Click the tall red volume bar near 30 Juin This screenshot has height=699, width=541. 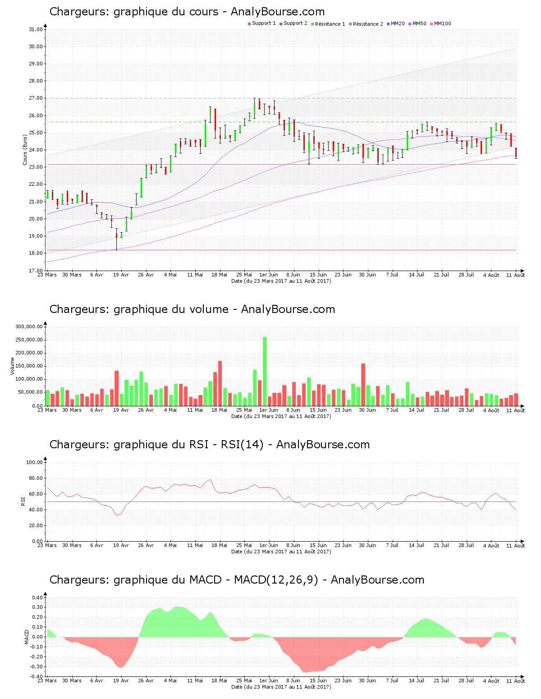tap(363, 385)
